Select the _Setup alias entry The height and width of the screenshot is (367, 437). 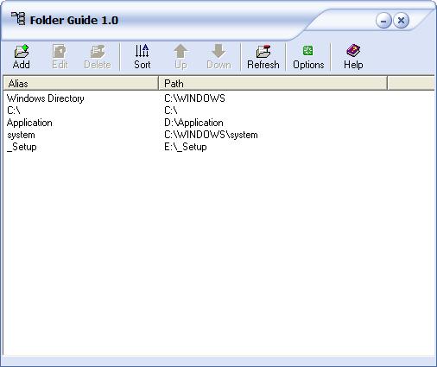click(x=22, y=147)
